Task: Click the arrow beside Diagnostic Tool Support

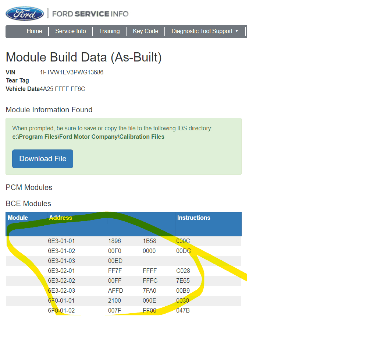Action: coord(236,31)
